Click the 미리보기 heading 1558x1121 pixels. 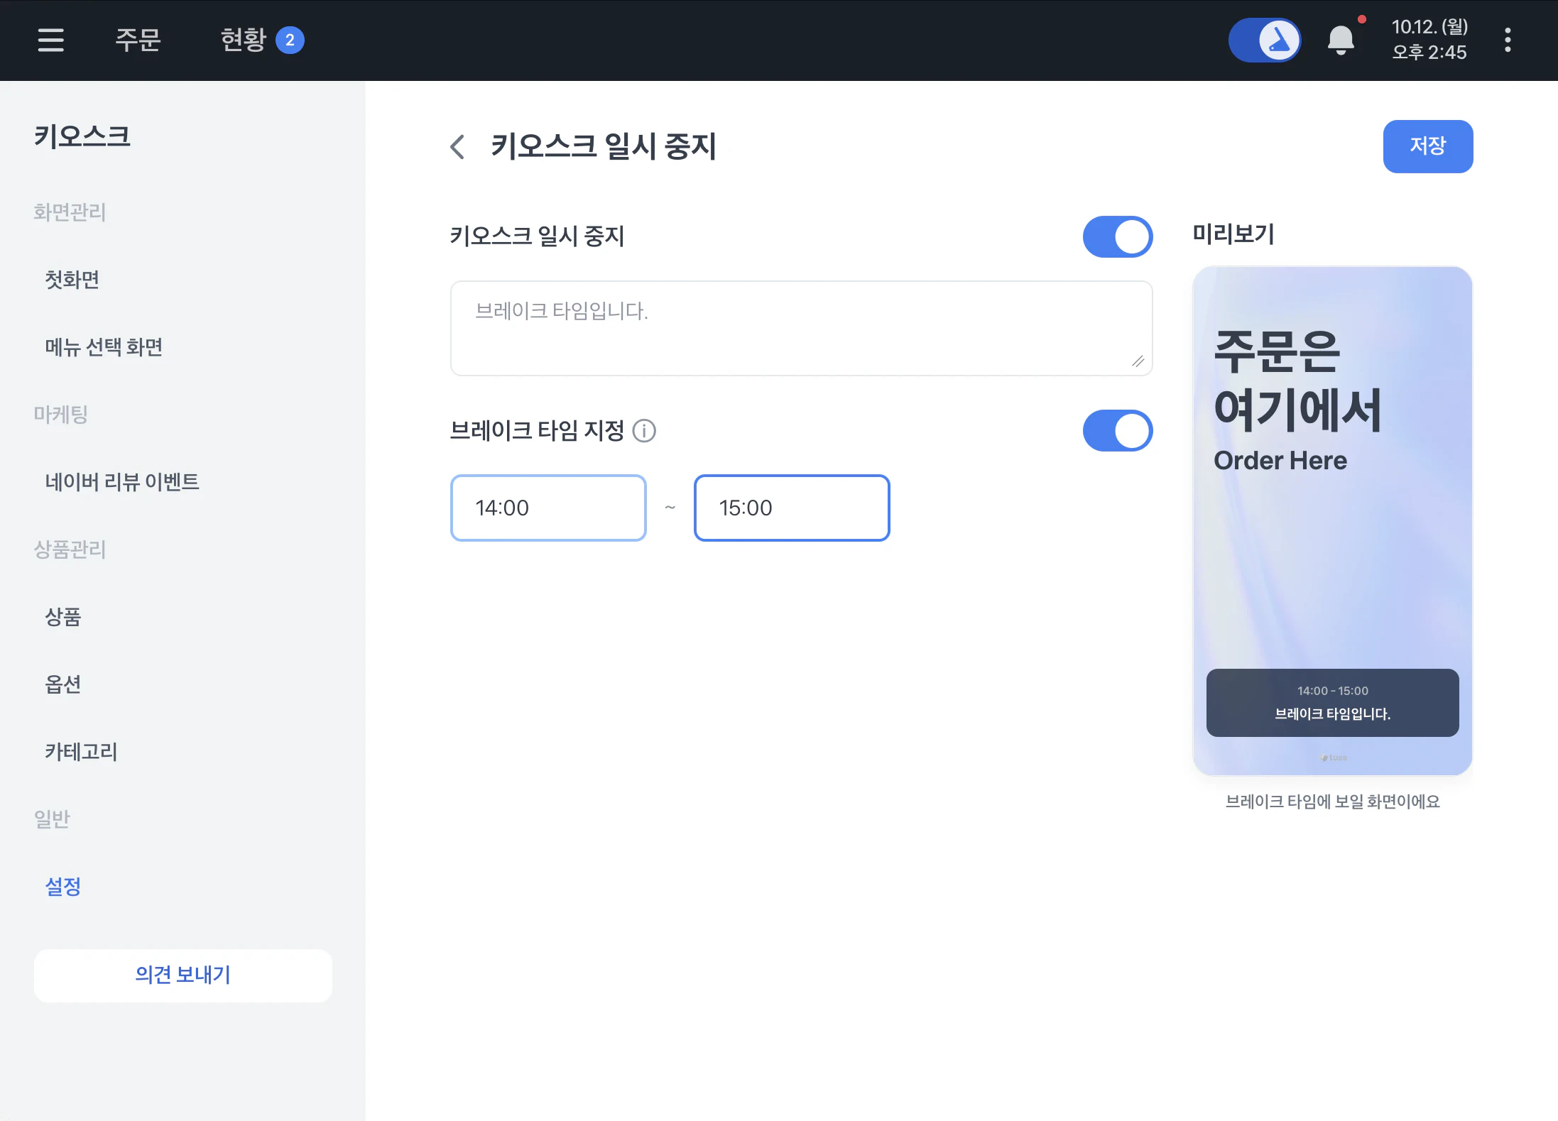click(1233, 234)
